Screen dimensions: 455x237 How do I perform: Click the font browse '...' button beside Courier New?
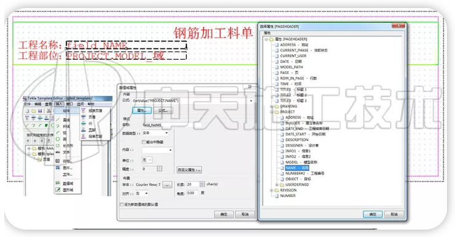167,185
